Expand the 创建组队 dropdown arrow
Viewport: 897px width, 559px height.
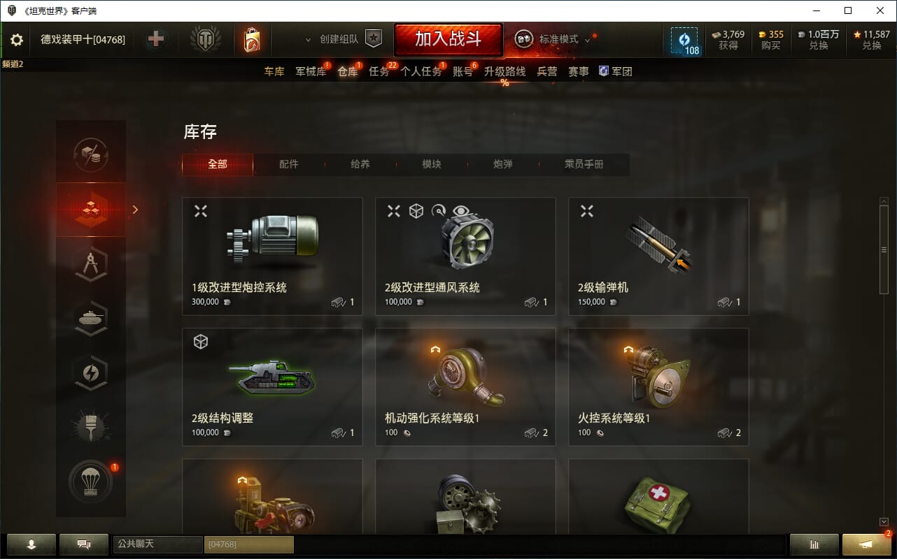(309, 41)
